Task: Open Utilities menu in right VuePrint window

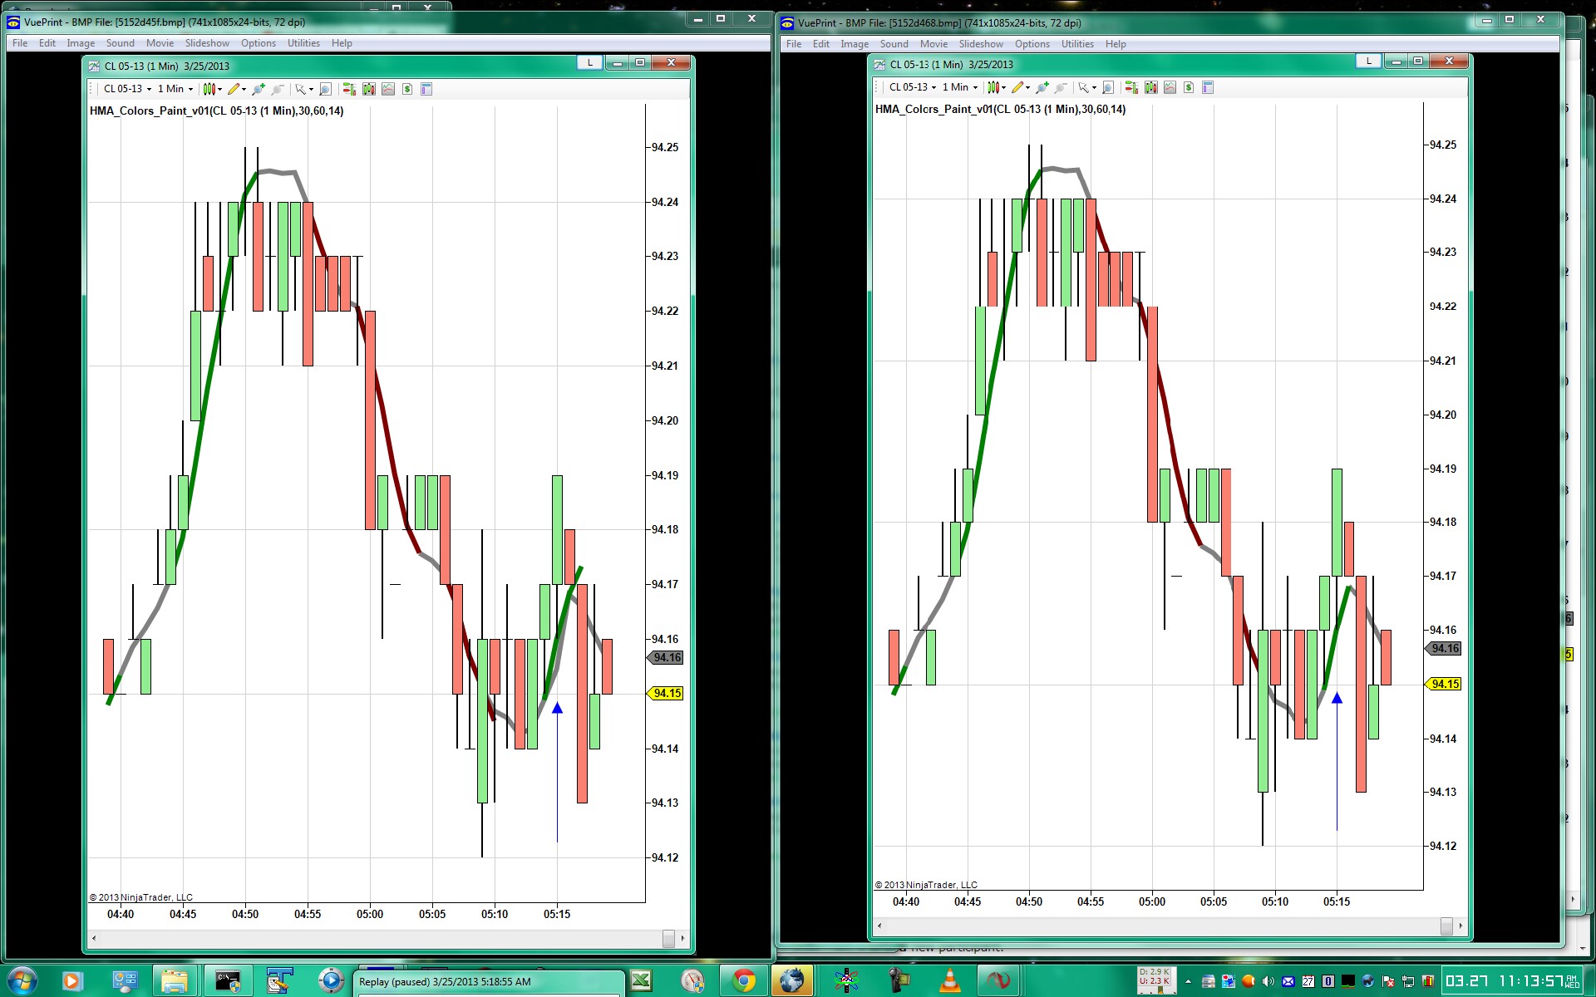Action: pos(1076,44)
